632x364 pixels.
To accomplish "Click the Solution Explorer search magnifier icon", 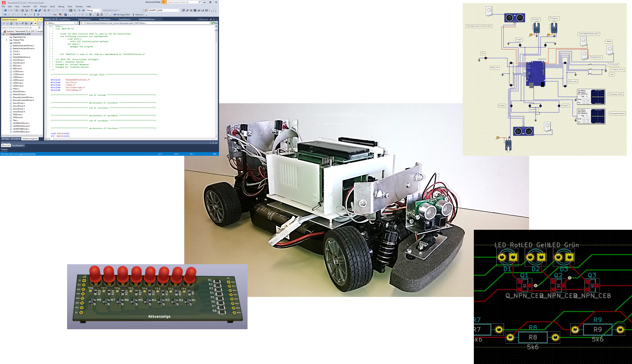I will (39, 27).
